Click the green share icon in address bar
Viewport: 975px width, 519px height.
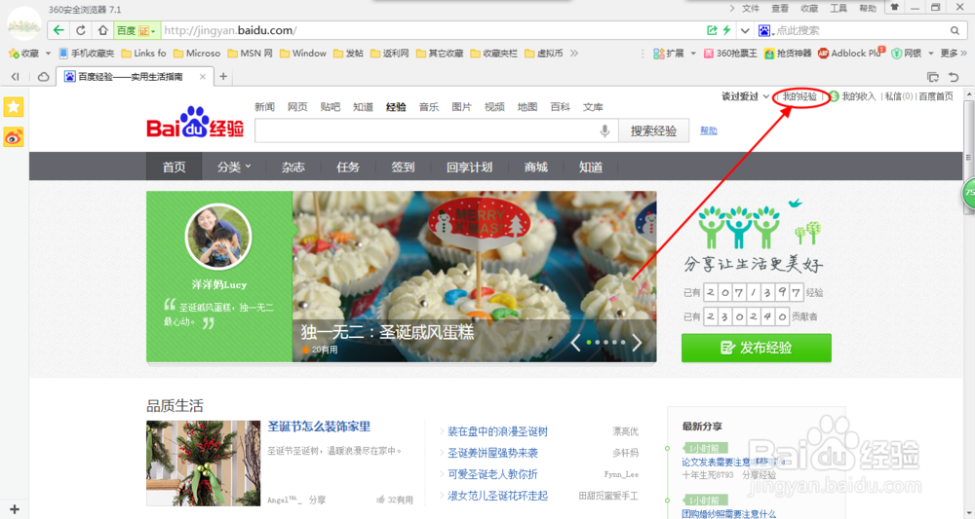pos(712,30)
